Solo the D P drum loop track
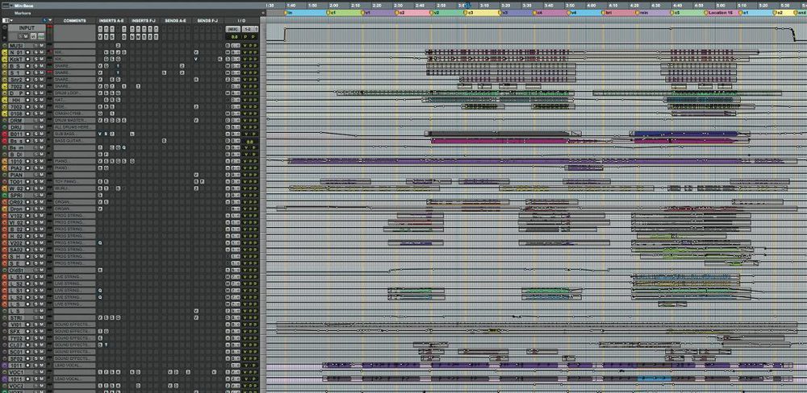The width and height of the screenshot is (807, 393). point(36,93)
